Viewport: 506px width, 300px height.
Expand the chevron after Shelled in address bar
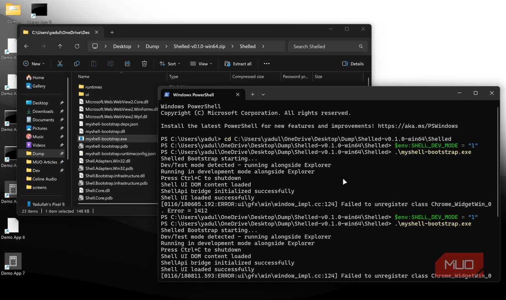tap(263, 46)
